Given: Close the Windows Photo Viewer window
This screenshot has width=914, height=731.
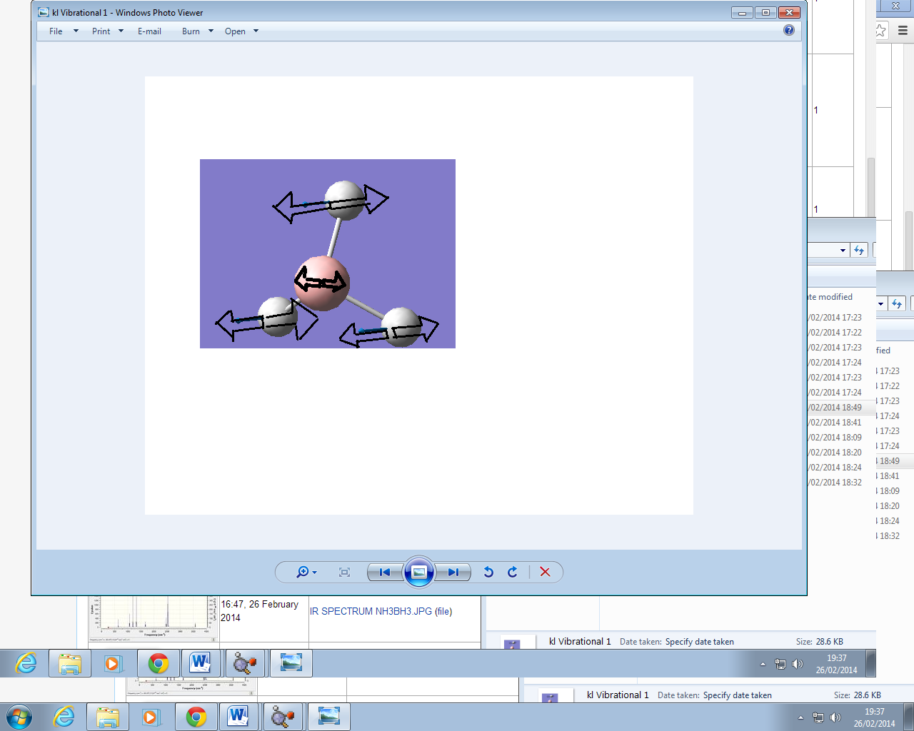Looking at the screenshot, I should [x=789, y=12].
